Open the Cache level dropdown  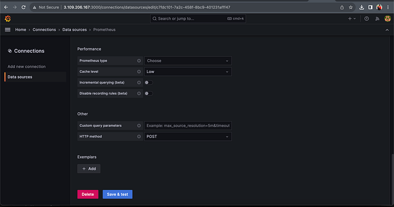188,72
